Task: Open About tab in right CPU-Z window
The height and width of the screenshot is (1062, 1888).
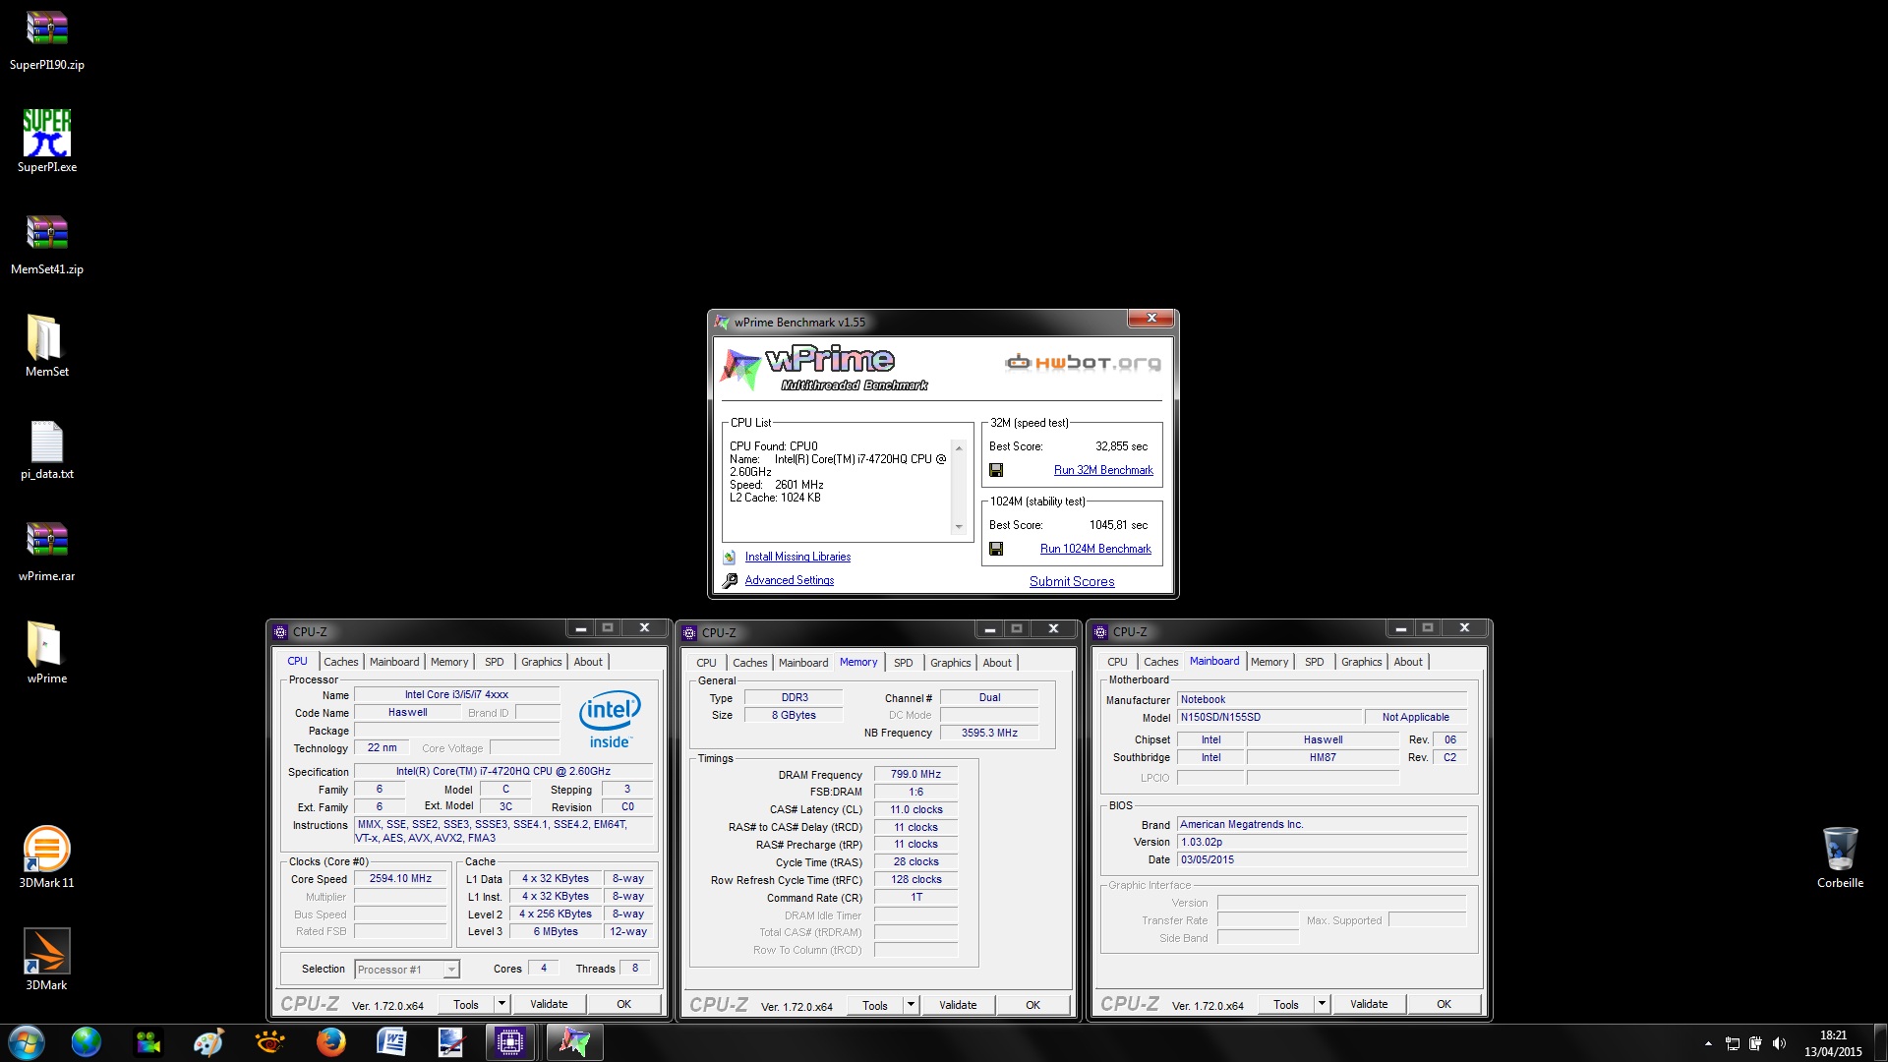Action: click(x=1408, y=662)
